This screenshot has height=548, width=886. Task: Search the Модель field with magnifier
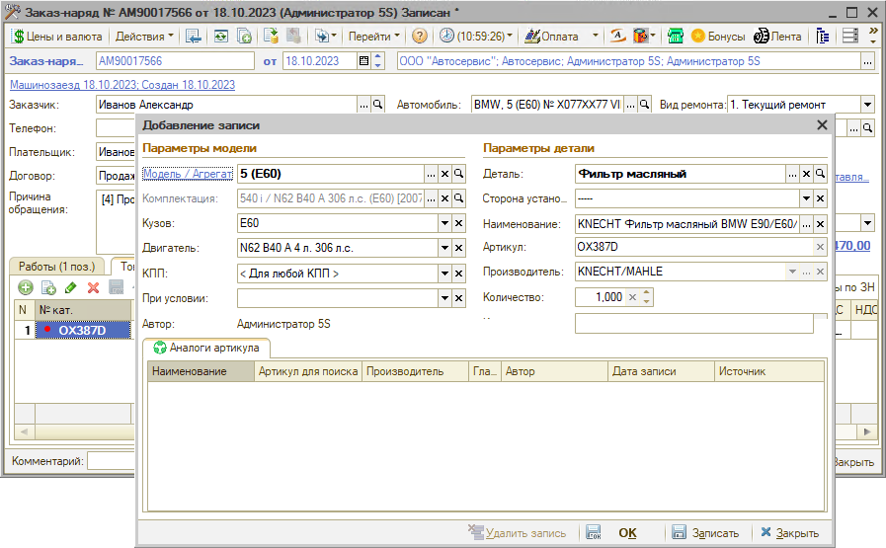click(459, 174)
